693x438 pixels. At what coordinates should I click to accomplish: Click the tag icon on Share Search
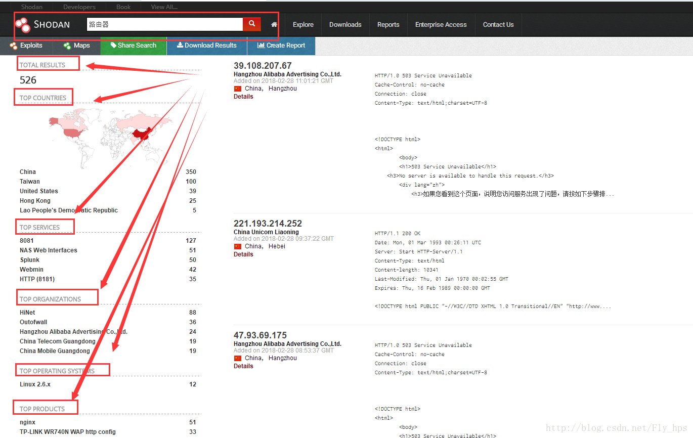[x=113, y=45]
